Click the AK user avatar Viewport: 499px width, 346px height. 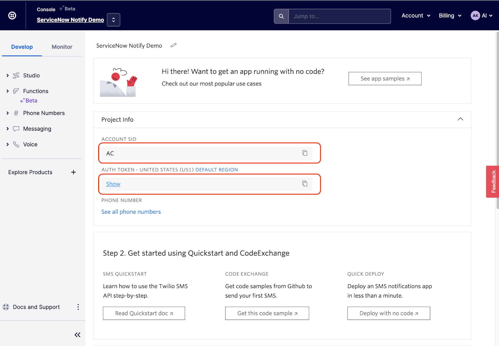tap(475, 16)
